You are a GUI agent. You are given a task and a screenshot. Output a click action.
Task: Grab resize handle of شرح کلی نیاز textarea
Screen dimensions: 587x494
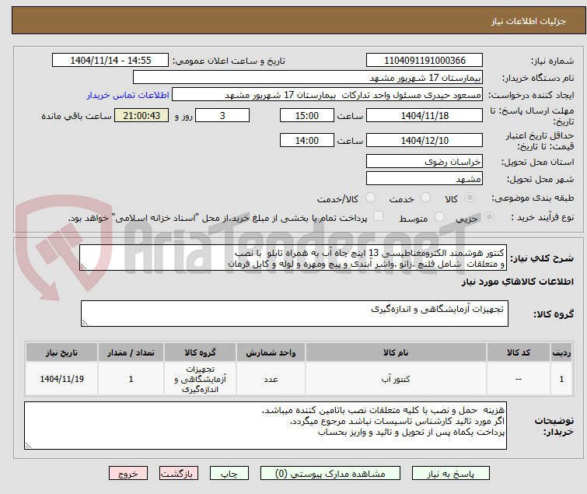point(83,267)
